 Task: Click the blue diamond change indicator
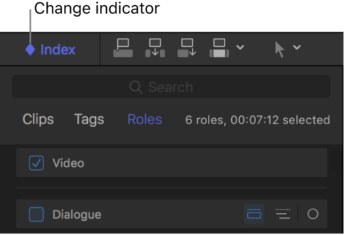tap(30, 50)
